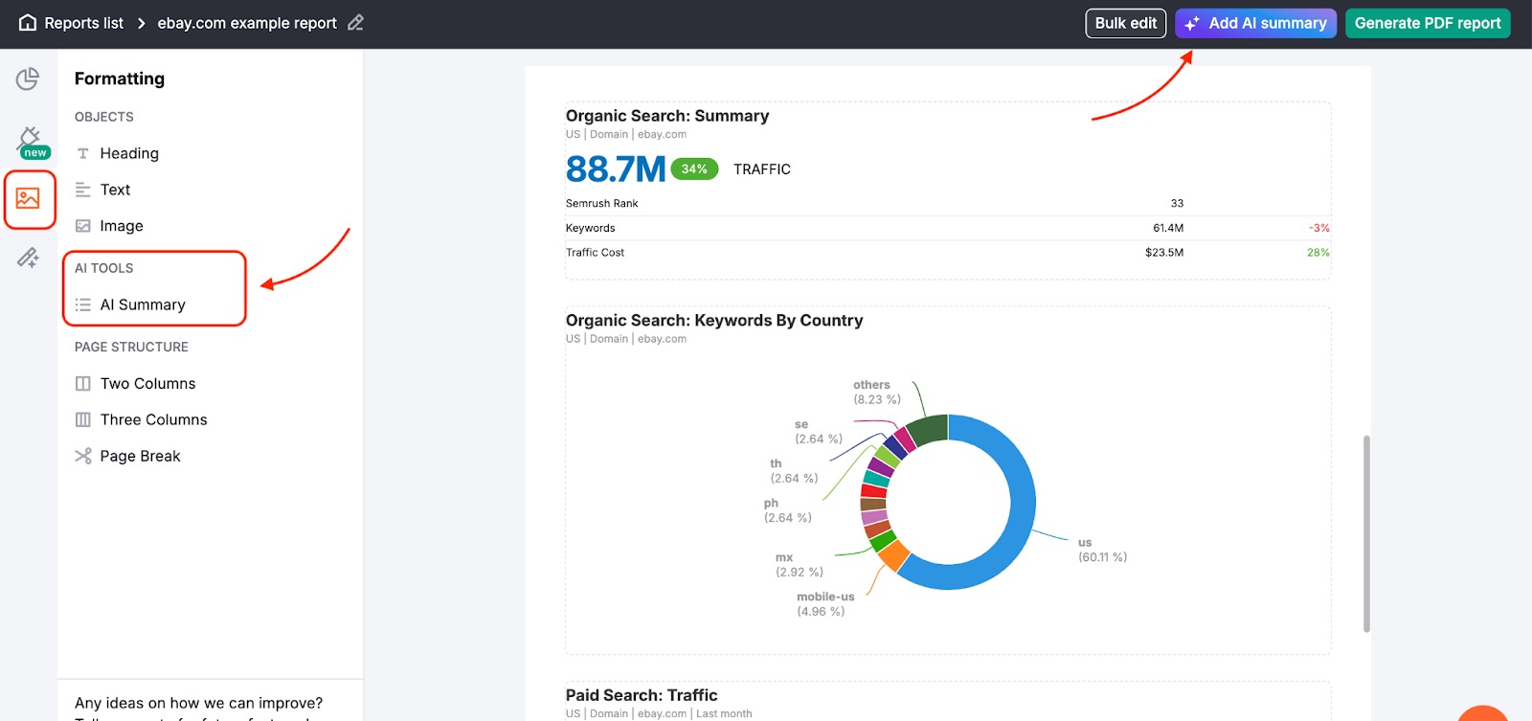The width and height of the screenshot is (1532, 721).
Task: Click the AI Summary list icon
Action: [83, 304]
